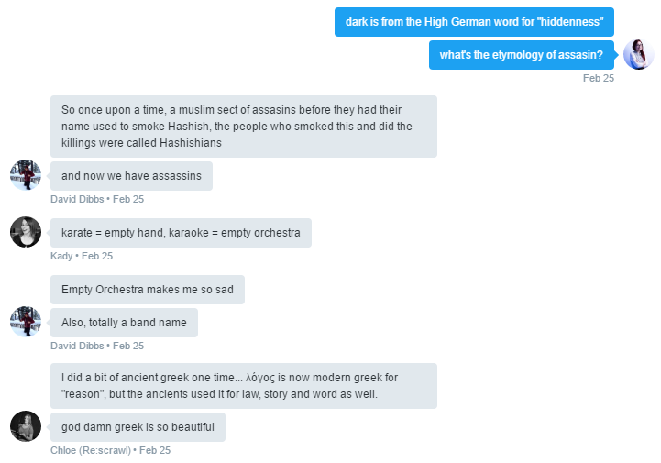Click the long Hashish story message bubble

tap(244, 127)
